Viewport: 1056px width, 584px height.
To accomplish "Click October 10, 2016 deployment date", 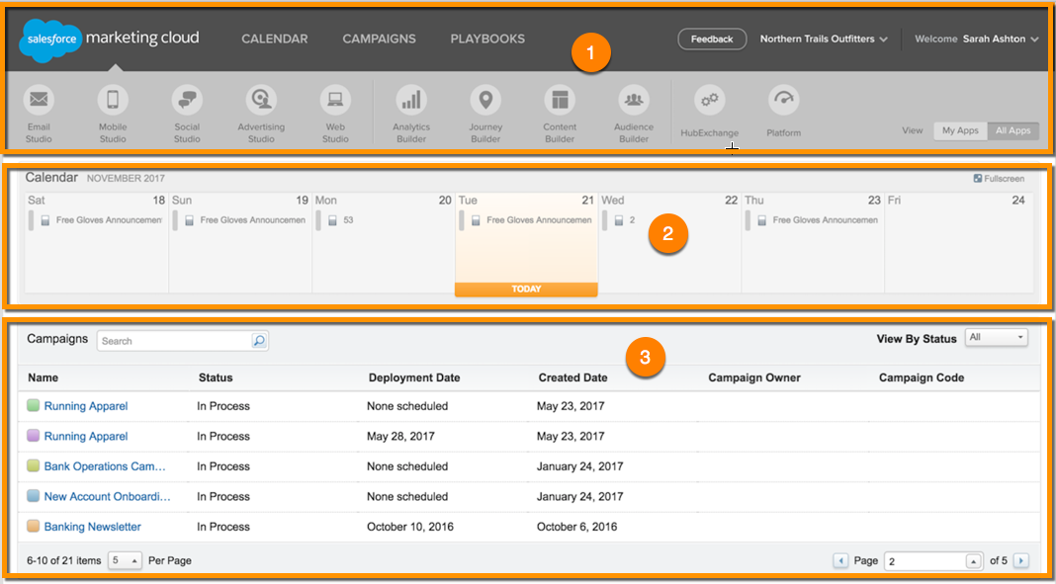I will pyautogui.click(x=410, y=527).
